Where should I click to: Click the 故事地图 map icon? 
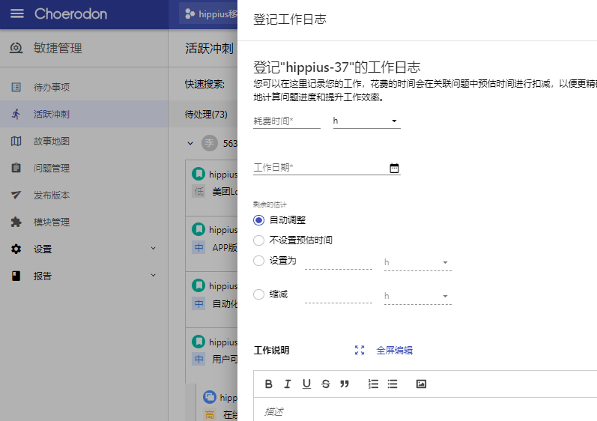(16, 142)
